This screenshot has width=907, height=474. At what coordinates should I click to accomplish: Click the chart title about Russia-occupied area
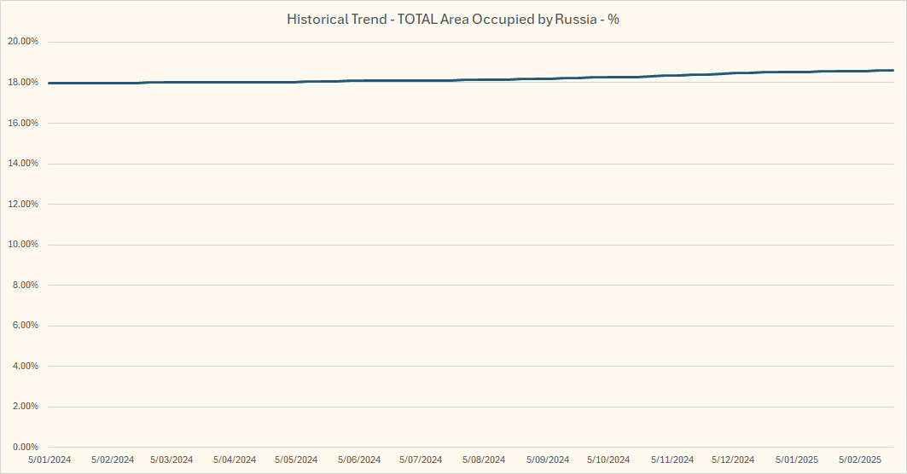click(453, 20)
